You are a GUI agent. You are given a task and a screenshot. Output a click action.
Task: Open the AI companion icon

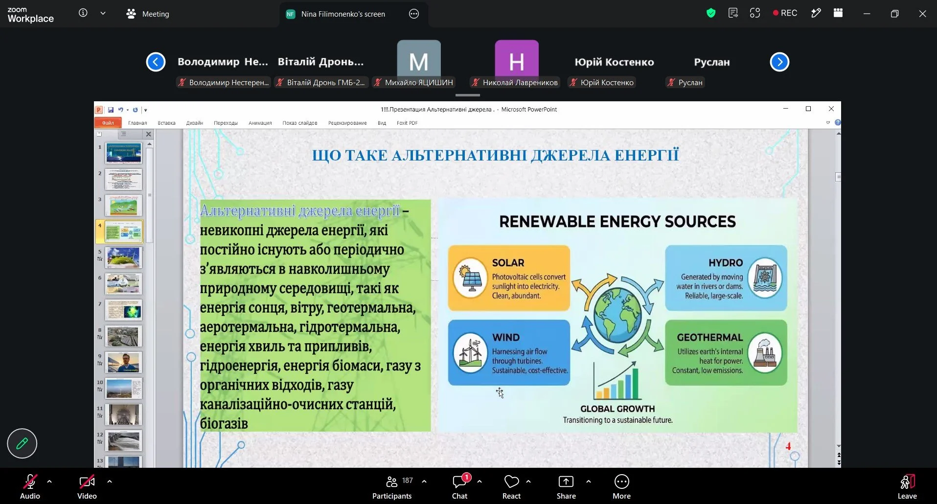point(755,13)
